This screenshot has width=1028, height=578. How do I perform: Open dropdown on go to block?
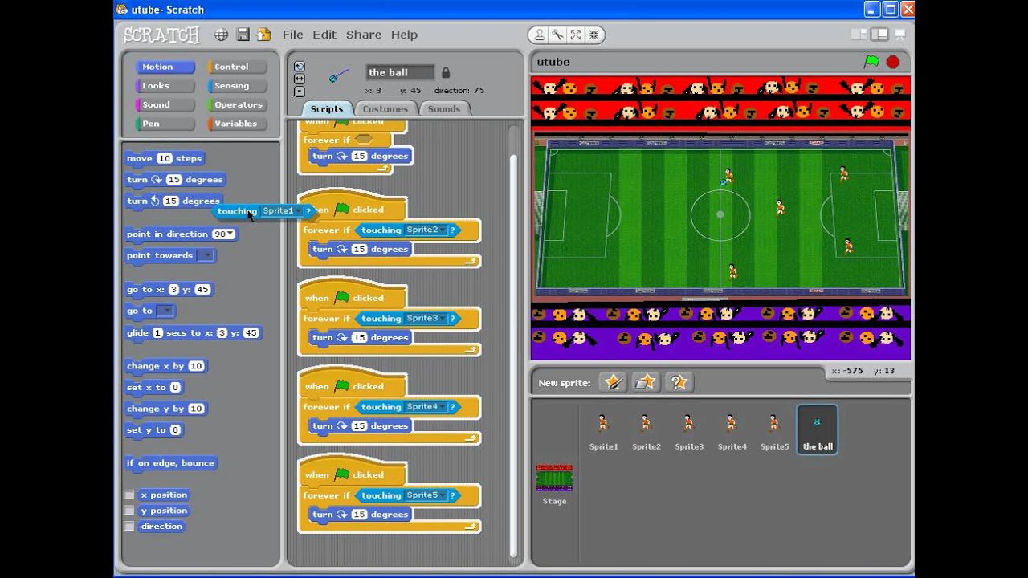click(x=165, y=311)
